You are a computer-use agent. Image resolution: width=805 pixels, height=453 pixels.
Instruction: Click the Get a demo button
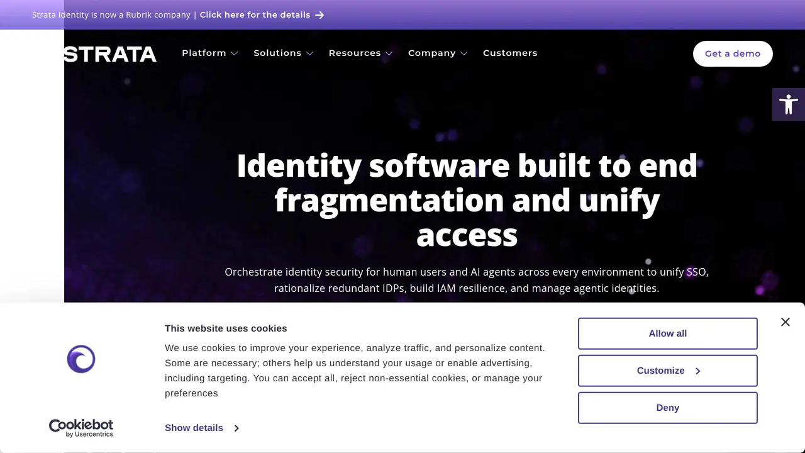click(x=733, y=53)
